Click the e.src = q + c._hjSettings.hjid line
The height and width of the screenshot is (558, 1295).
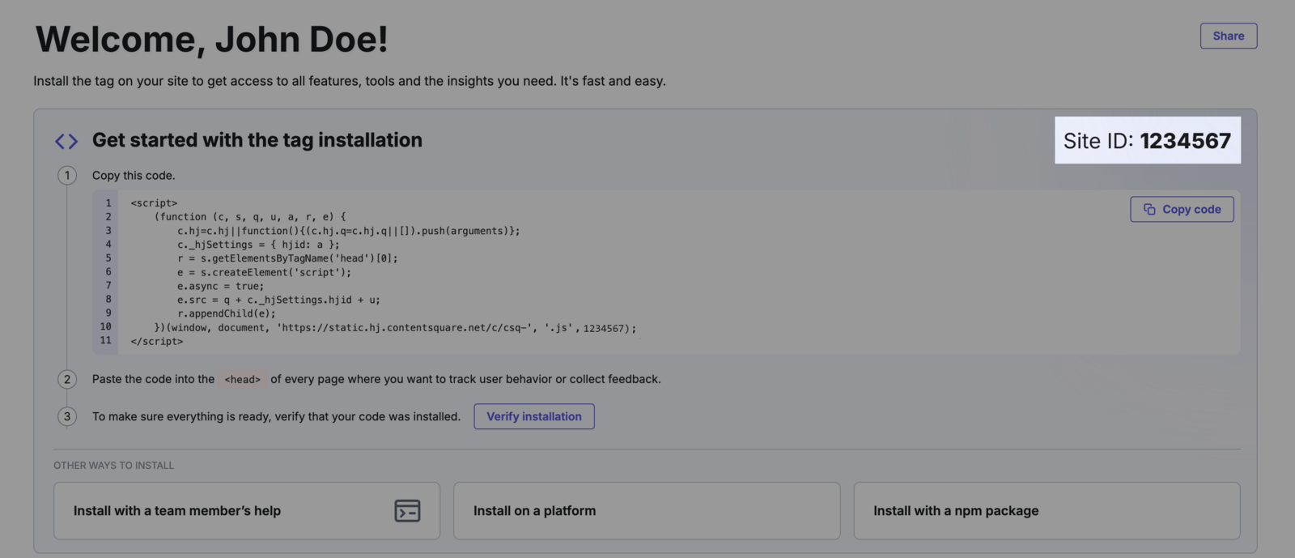[x=278, y=300]
